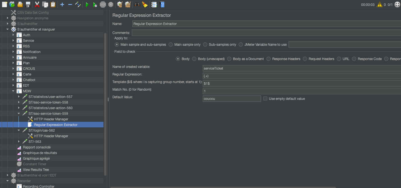Enable 'Use empty default value' checkbox
The height and width of the screenshot is (188, 401).
pyautogui.click(x=265, y=98)
